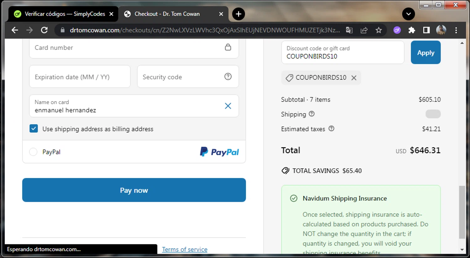Open a new browser tab

(238, 14)
